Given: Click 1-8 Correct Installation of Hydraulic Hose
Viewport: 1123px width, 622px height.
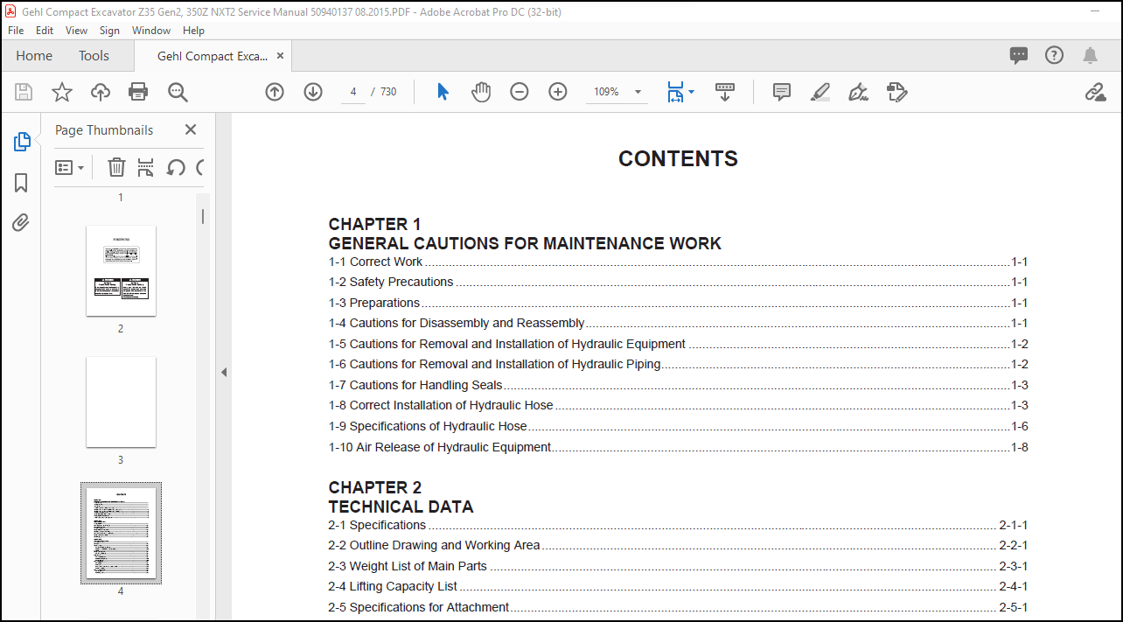Looking at the screenshot, I should tap(678, 405).
